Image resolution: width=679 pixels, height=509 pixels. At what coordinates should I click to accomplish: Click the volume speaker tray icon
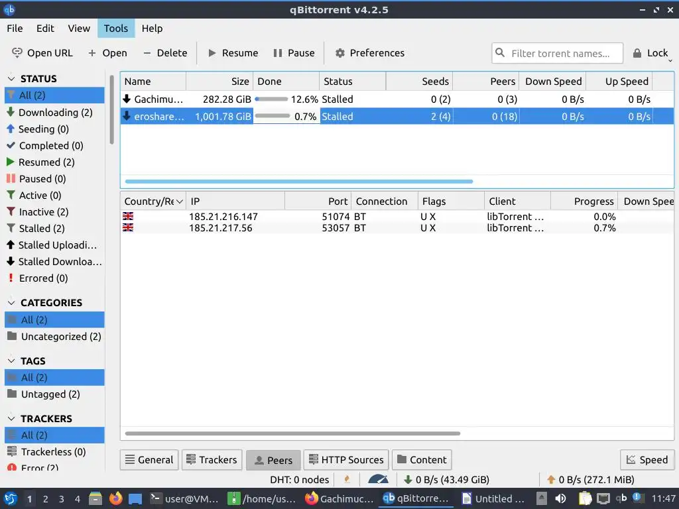coord(560,498)
